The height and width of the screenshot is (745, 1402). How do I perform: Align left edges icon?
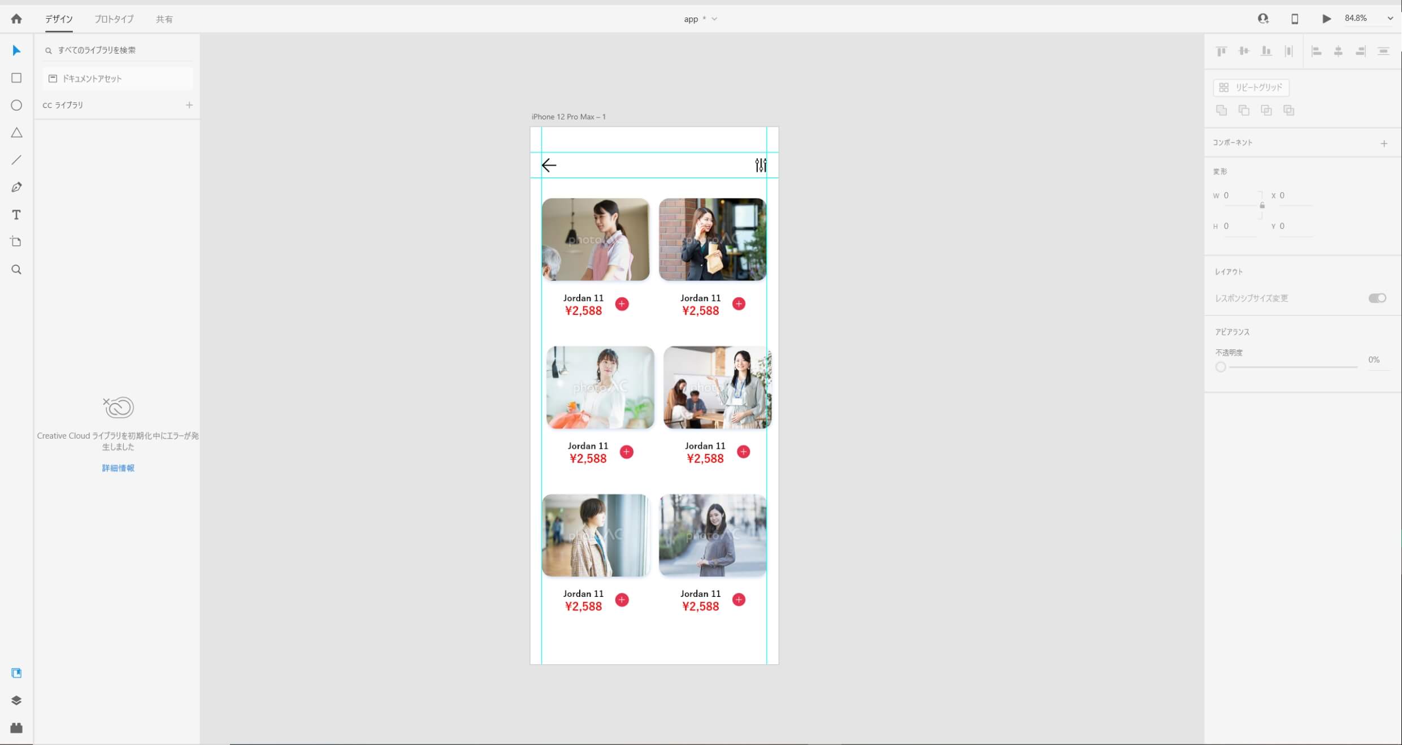(1316, 51)
